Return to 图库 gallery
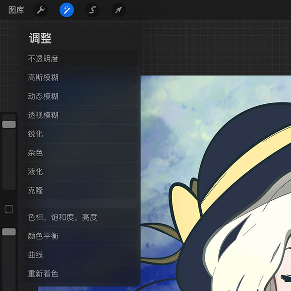Viewport: 291px width, 291px height. pyautogui.click(x=16, y=10)
